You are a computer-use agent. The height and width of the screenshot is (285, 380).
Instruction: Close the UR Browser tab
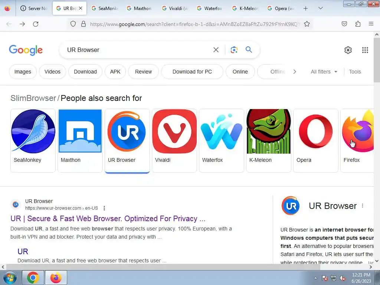81,8
